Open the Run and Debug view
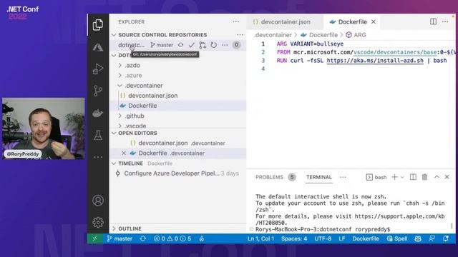Image resolution: width=458 pixels, height=257 pixels. click(98, 69)
